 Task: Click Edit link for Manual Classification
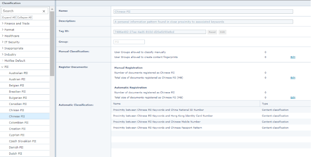point(292,57)
